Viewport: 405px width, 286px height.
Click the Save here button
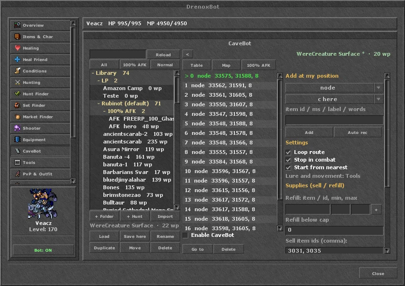pyautogui.click(x=134, y=236)
